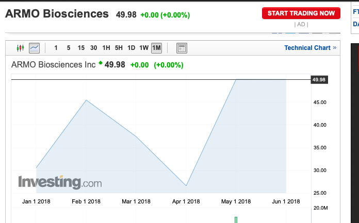This screenshot has width=359, height=223.
Task: Choose the 1H interval
Action: (106, 48)
